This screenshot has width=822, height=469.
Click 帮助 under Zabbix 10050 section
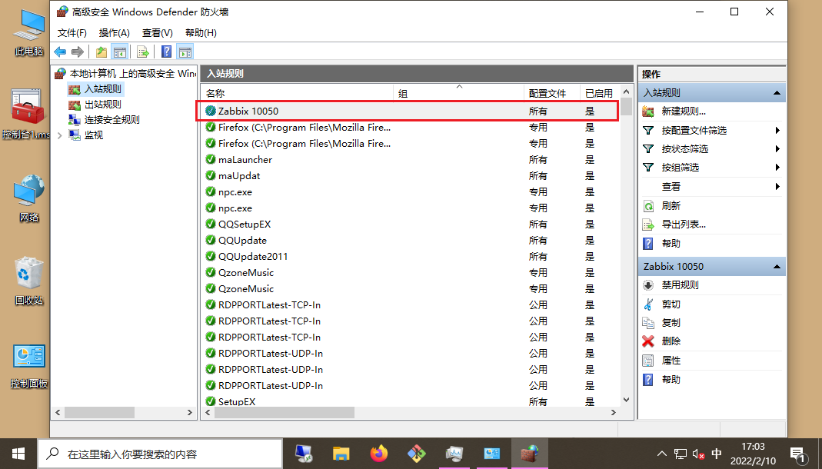pyautogui.click(x=671, y=379)
